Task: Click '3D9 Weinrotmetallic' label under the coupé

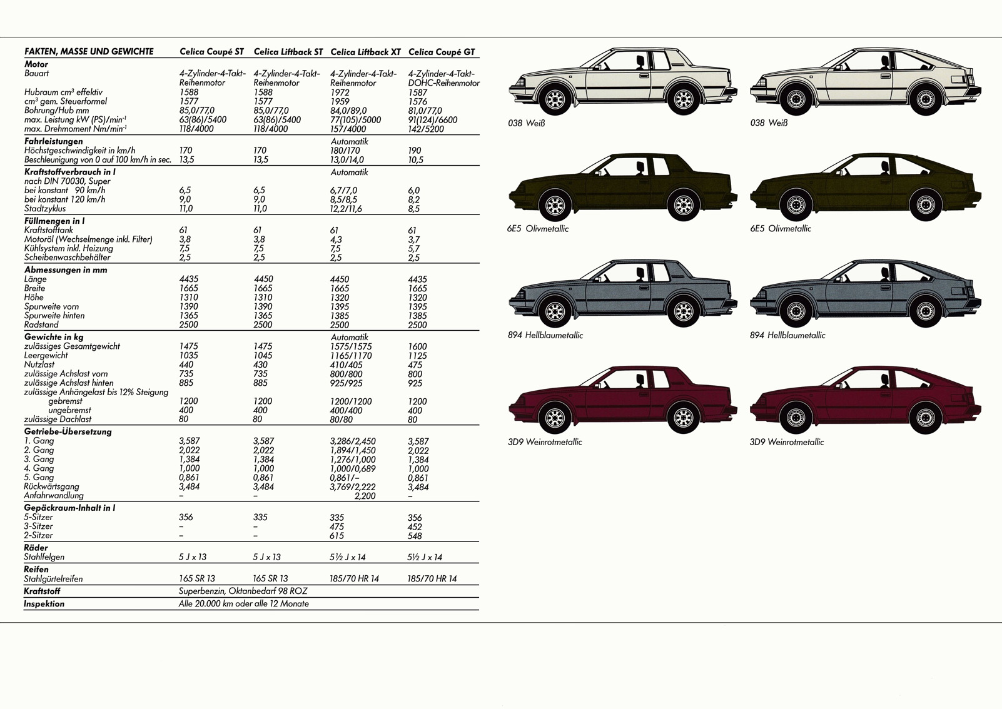Action: click(545, 442)
